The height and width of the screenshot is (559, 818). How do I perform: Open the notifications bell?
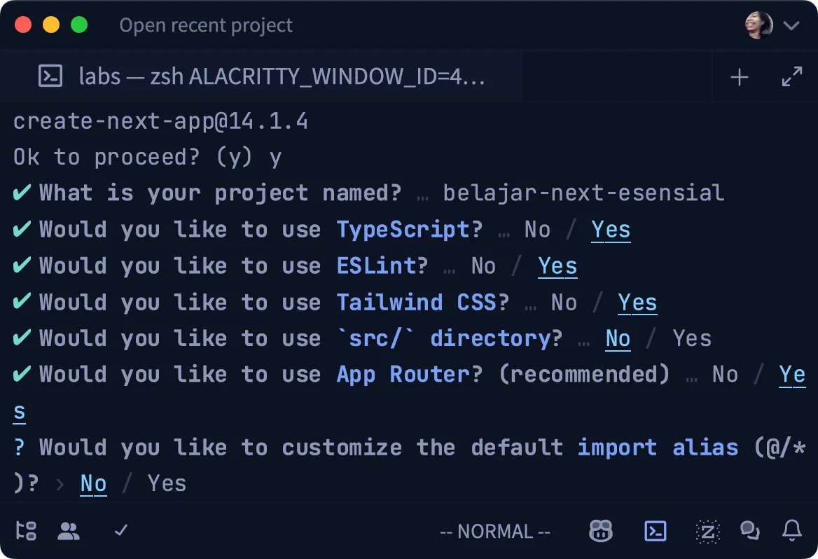coord(792,531)
